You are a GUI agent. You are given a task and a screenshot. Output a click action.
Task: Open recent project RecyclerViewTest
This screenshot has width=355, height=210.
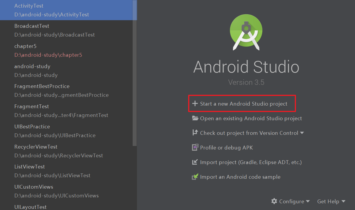coord(66,151)
